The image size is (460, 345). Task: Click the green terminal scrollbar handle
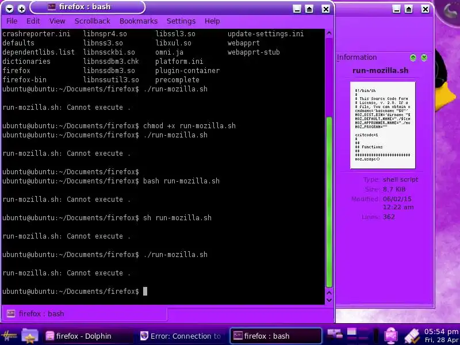(329, 202)
